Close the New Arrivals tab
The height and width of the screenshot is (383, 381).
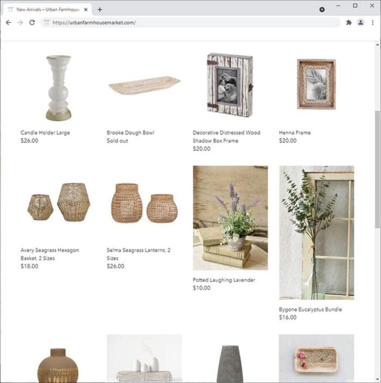[x=86, y=9]
